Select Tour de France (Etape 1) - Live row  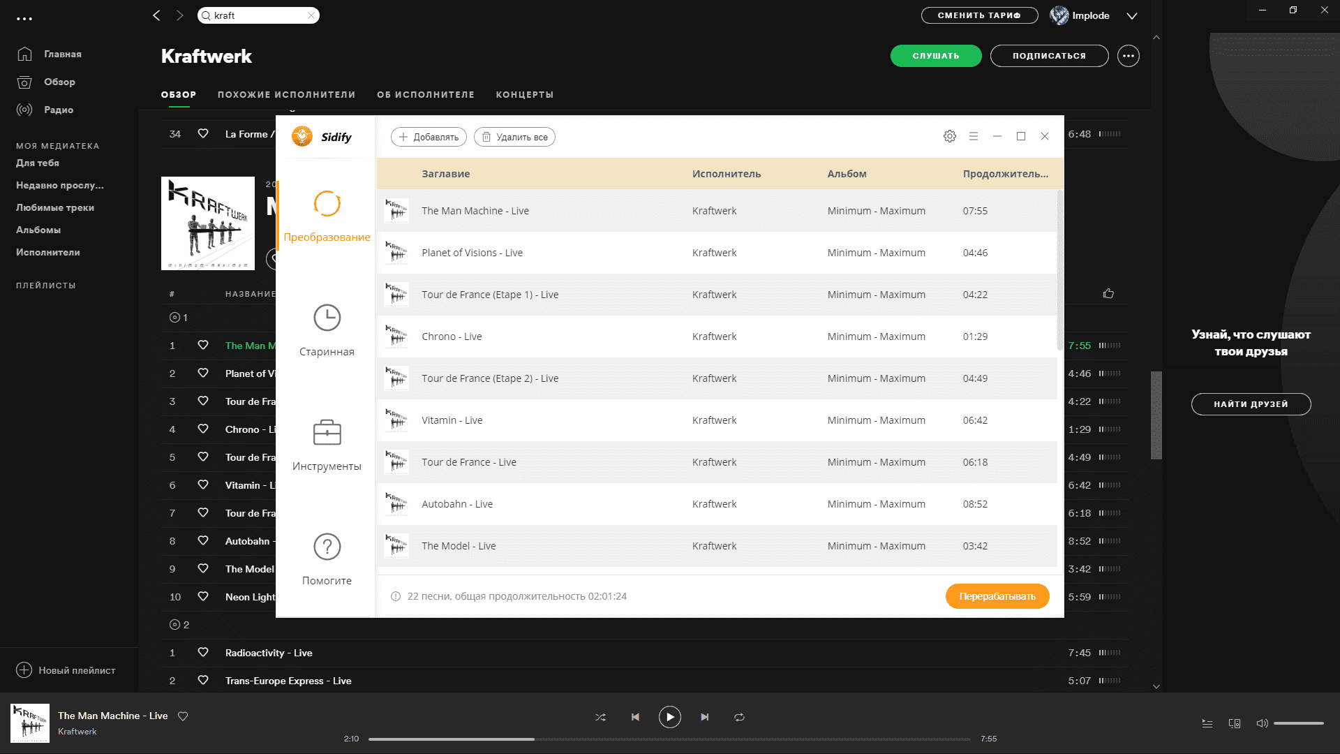click(x=717, y=295)
